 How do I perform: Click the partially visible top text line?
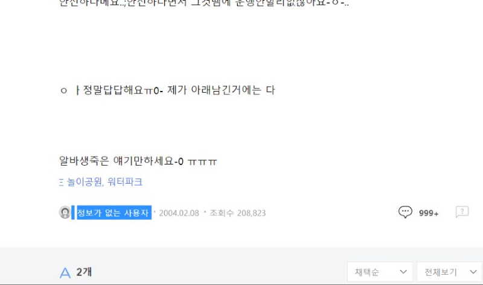[203, 4]
